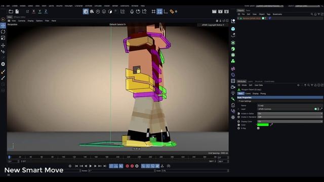Click the orange measure tag icon
The height and width of the screenshot is (182, 324).
172,12
